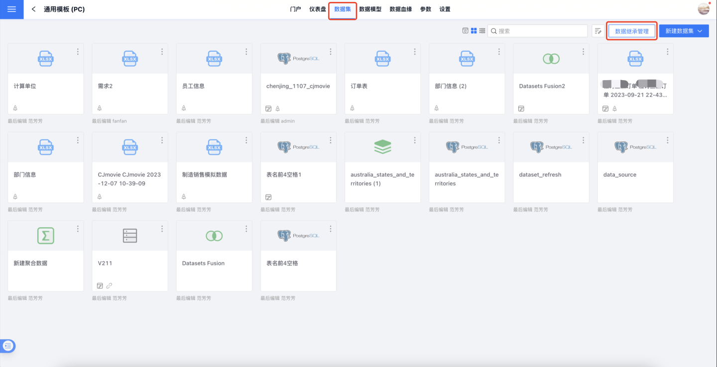This screenshot has height=367, width=717.
Task: Focus the 搜索 search box
Action: [538, 31]
